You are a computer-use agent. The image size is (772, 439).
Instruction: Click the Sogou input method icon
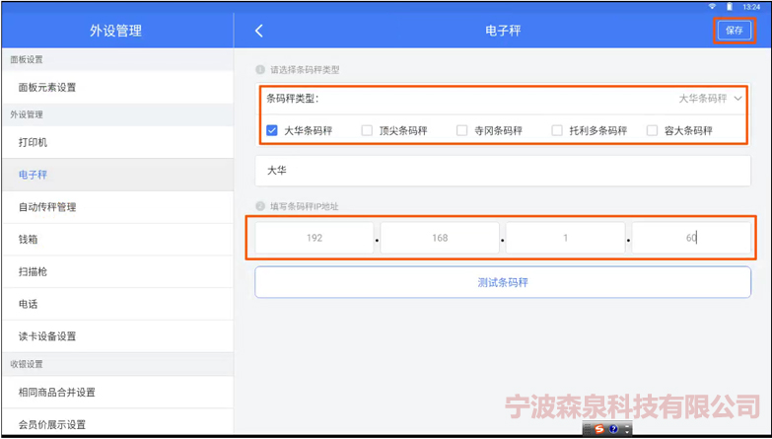click(x=598, y=430)
